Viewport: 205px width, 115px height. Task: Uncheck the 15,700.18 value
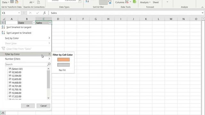10,89
